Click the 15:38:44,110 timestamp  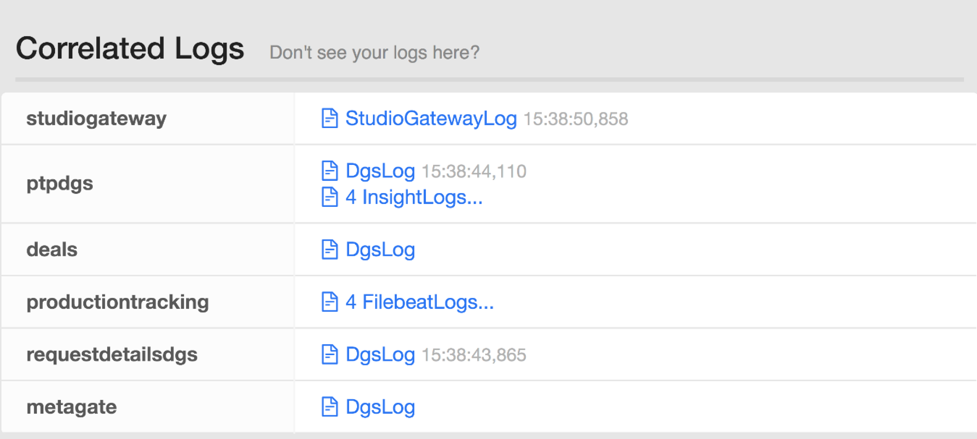tap(474, 172)
